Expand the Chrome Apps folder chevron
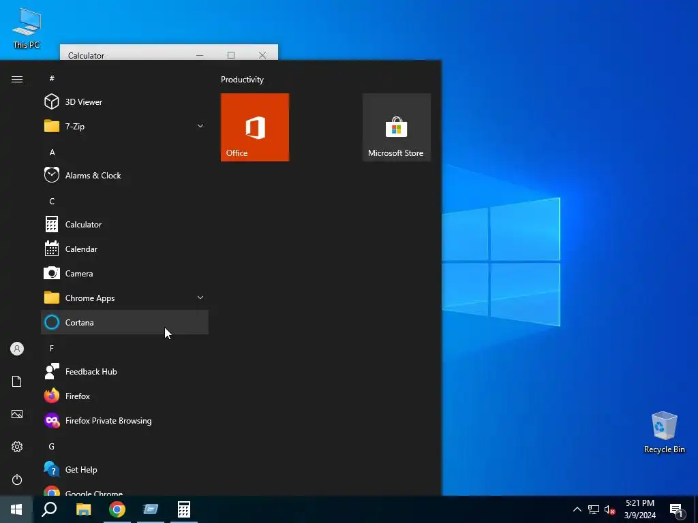698x523 pixels. [200, 298]
